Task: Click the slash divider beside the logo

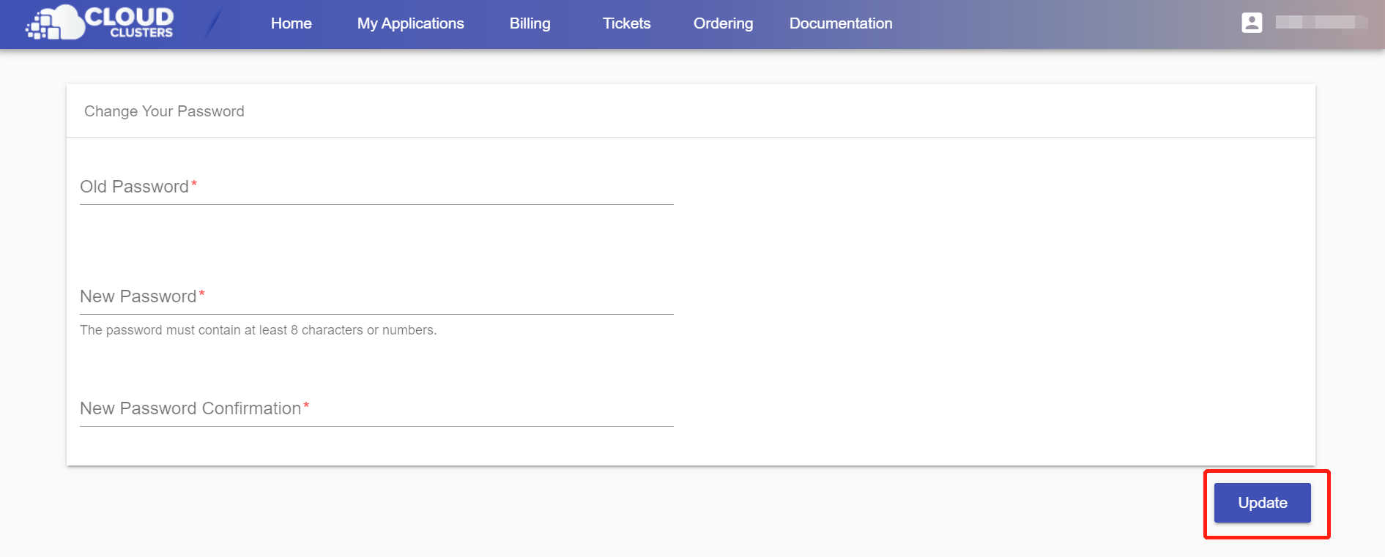Action: tap(213, 23)
